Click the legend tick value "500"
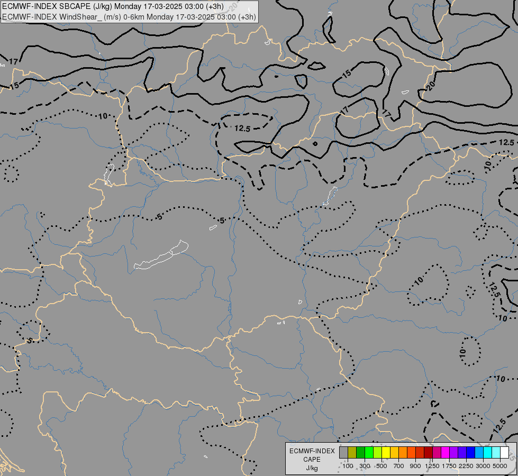518x476 pixels. click(381, 466)
